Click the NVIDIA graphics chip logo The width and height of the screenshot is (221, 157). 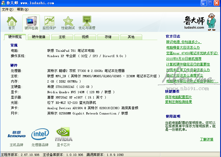click(x=64, y=135)
